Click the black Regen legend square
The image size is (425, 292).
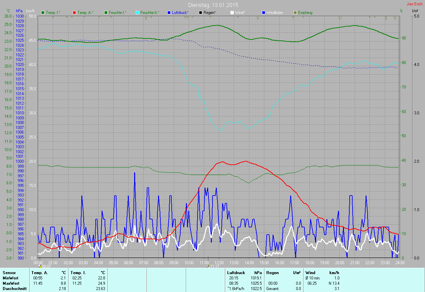(201, 13)
